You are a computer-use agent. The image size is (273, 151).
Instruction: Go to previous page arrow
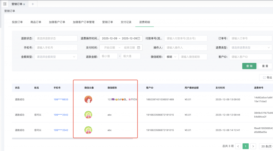(x=238, y=146)
